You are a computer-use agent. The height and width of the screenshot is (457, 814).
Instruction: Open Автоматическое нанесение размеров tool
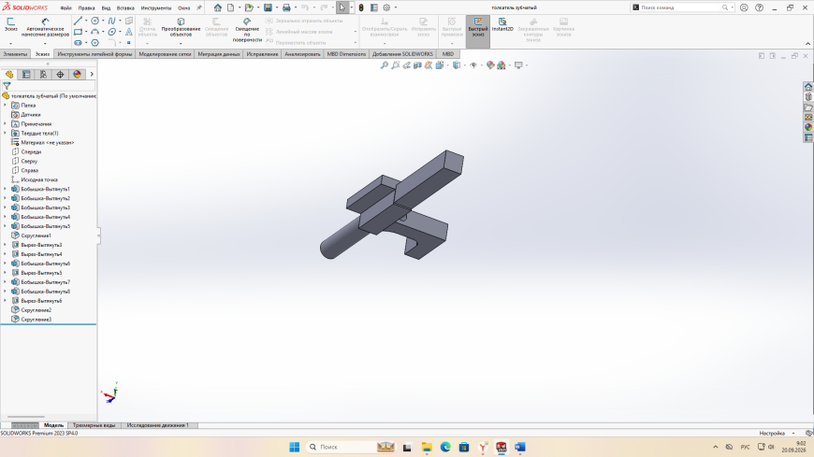point(45,27)
